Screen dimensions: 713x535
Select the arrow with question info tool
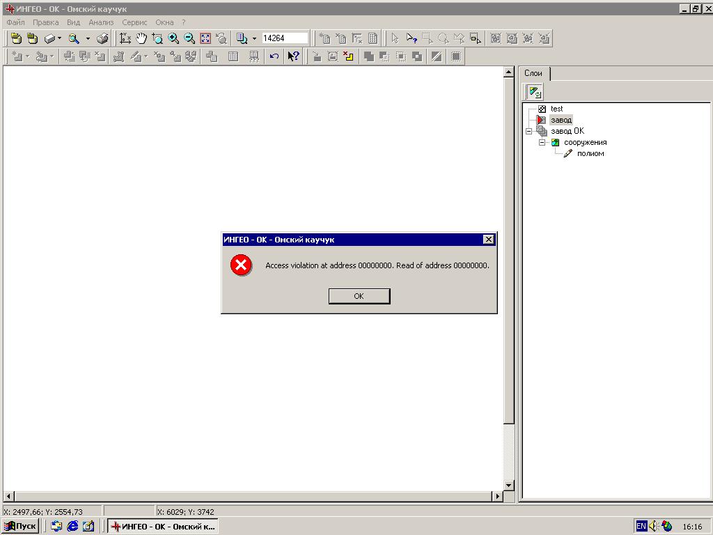click(412, 39)
